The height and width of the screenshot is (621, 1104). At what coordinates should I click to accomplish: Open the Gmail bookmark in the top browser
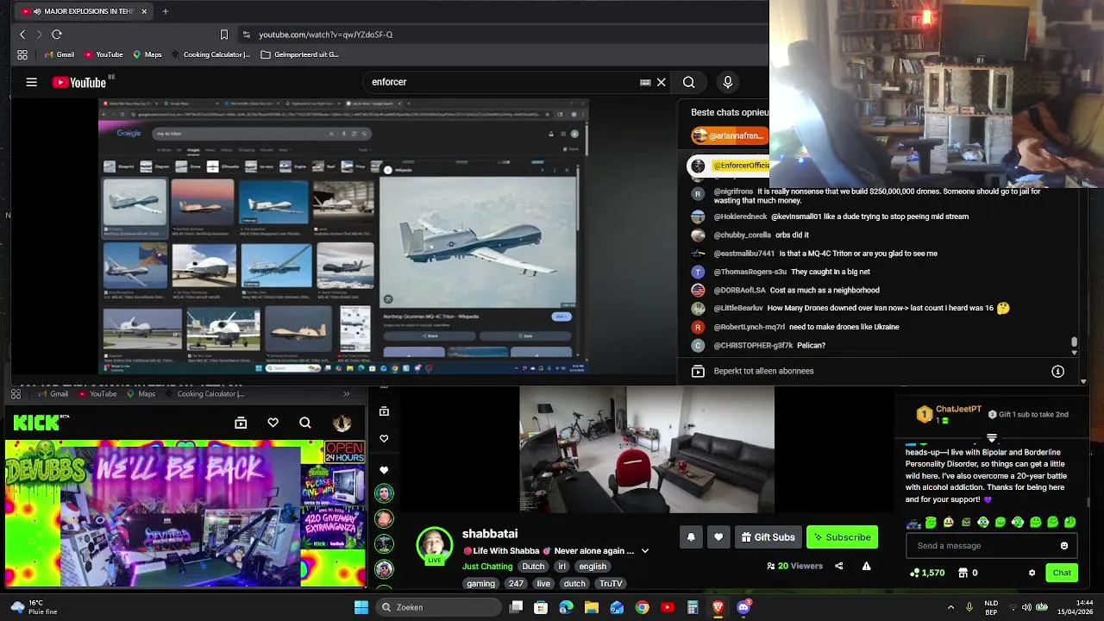(x=59, y=54)
